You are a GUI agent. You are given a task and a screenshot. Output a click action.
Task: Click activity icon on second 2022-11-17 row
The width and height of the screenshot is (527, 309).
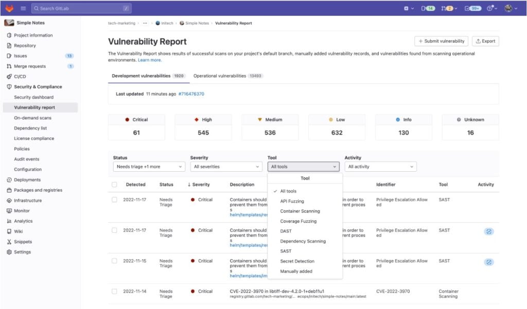pos(489,231)
